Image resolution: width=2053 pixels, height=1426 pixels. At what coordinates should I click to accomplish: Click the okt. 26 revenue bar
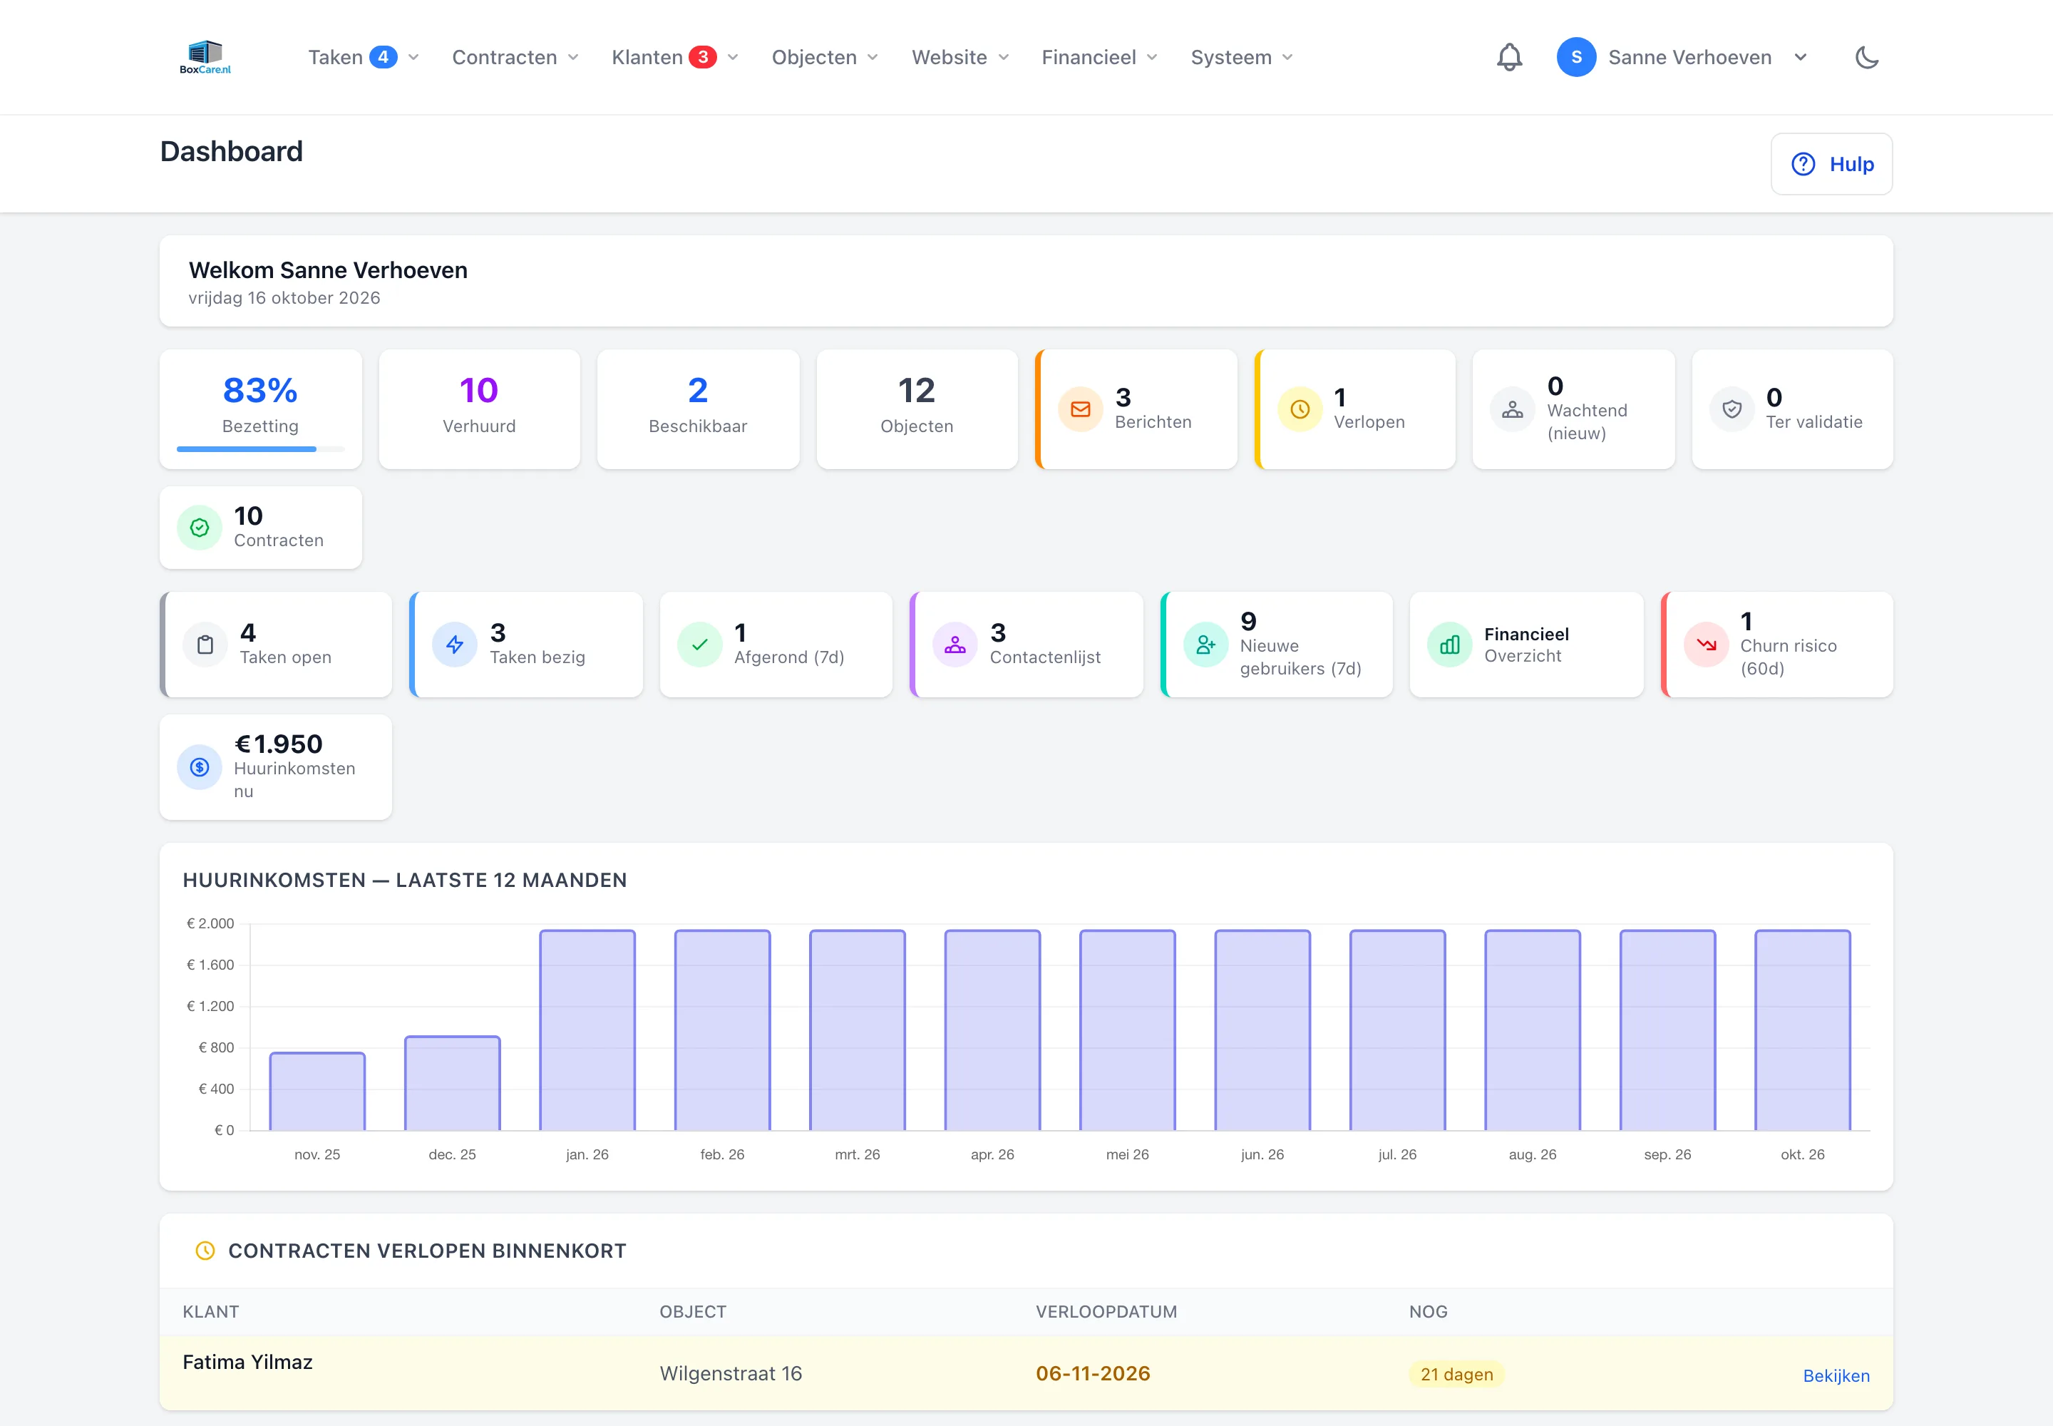(x=1802, y=1030)
